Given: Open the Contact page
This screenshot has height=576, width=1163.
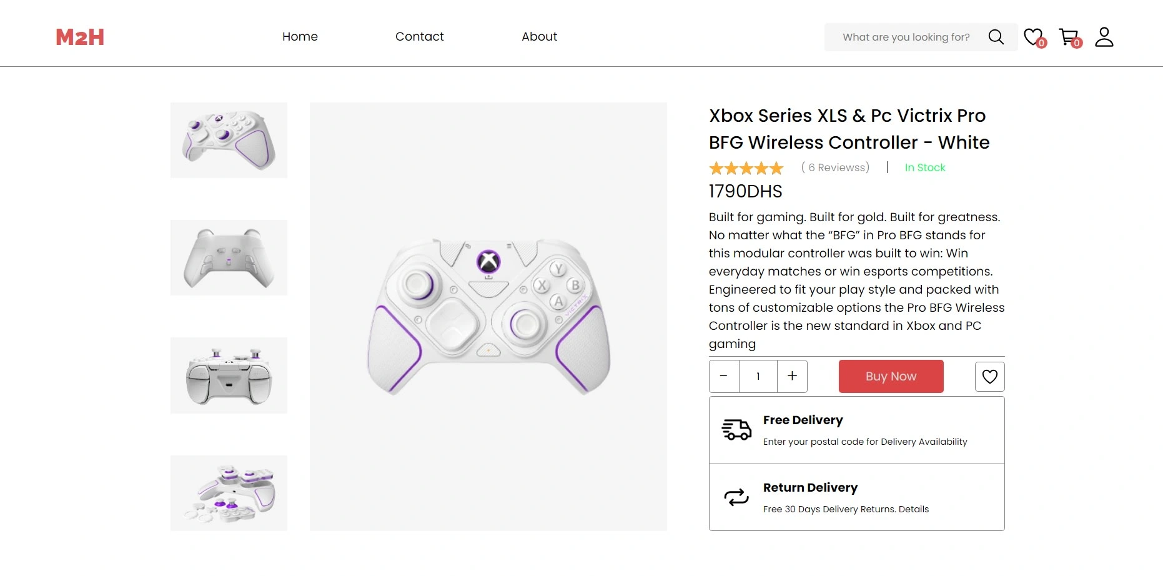Looking at the screenshot, I should [419, 37].
